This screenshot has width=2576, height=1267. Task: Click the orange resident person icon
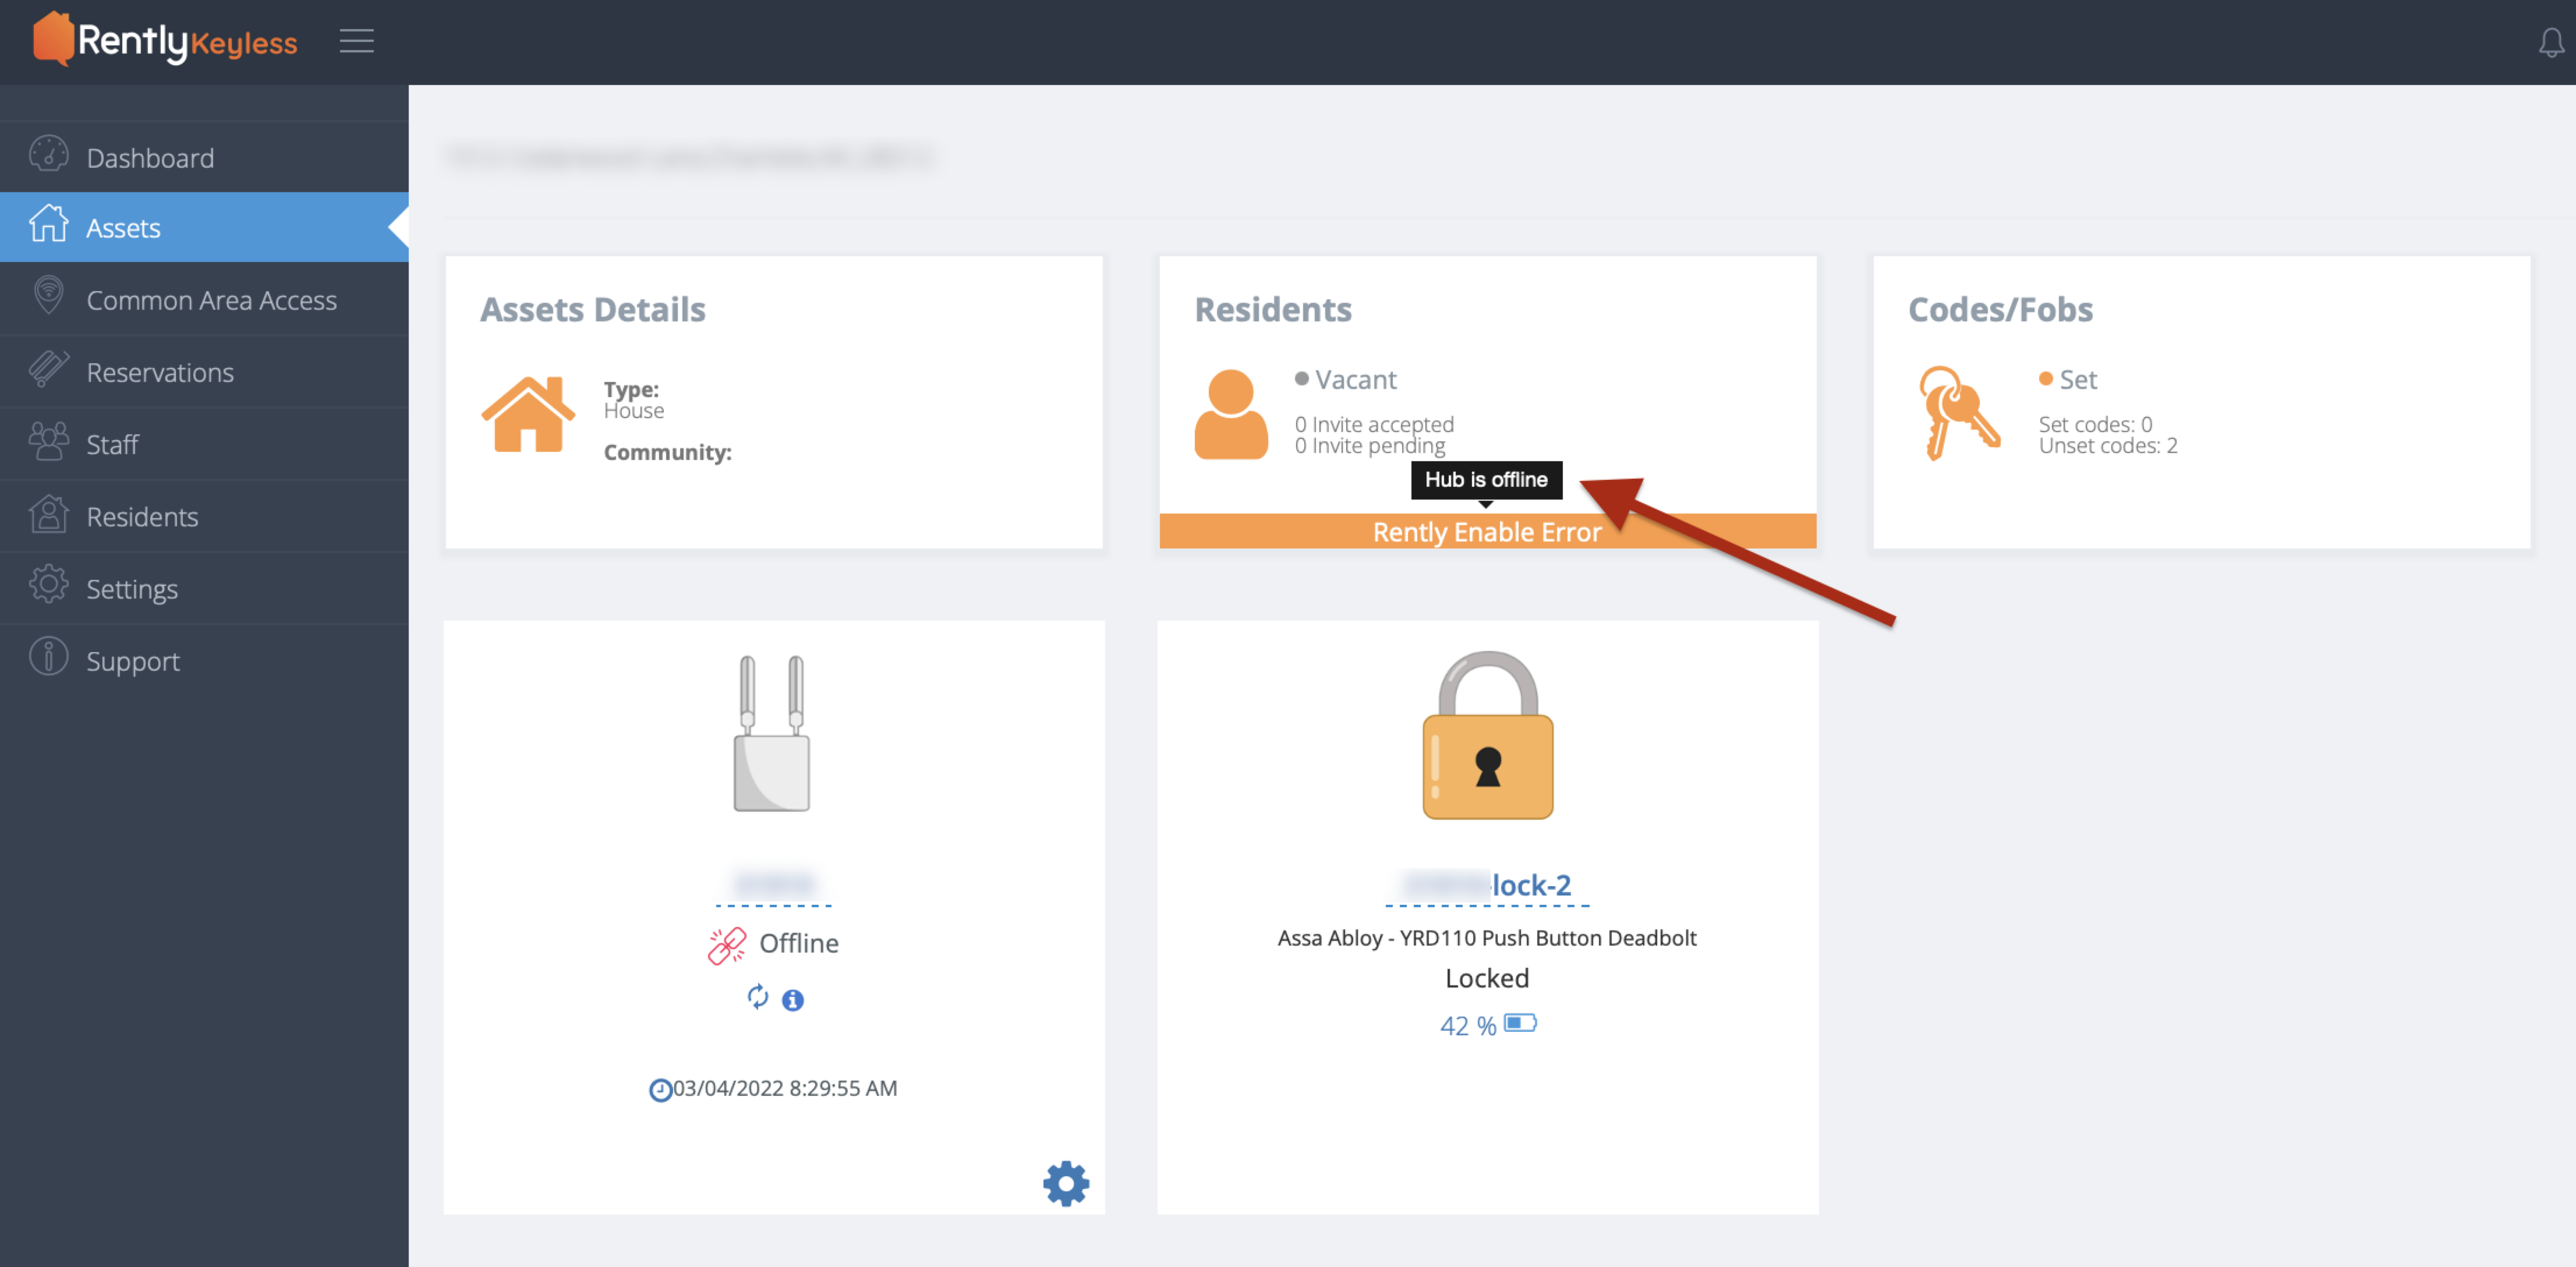click(1230, 414)
